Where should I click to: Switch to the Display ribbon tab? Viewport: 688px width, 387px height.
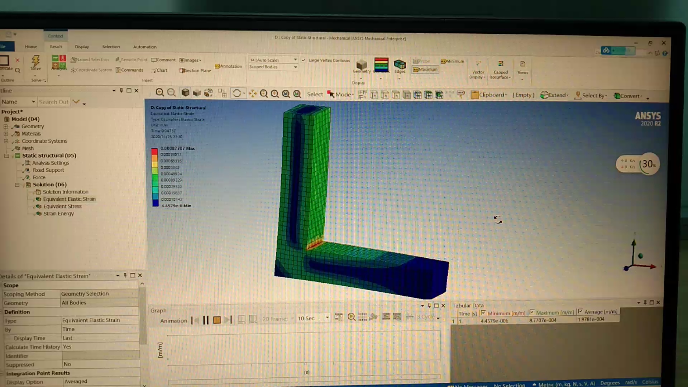82,47
